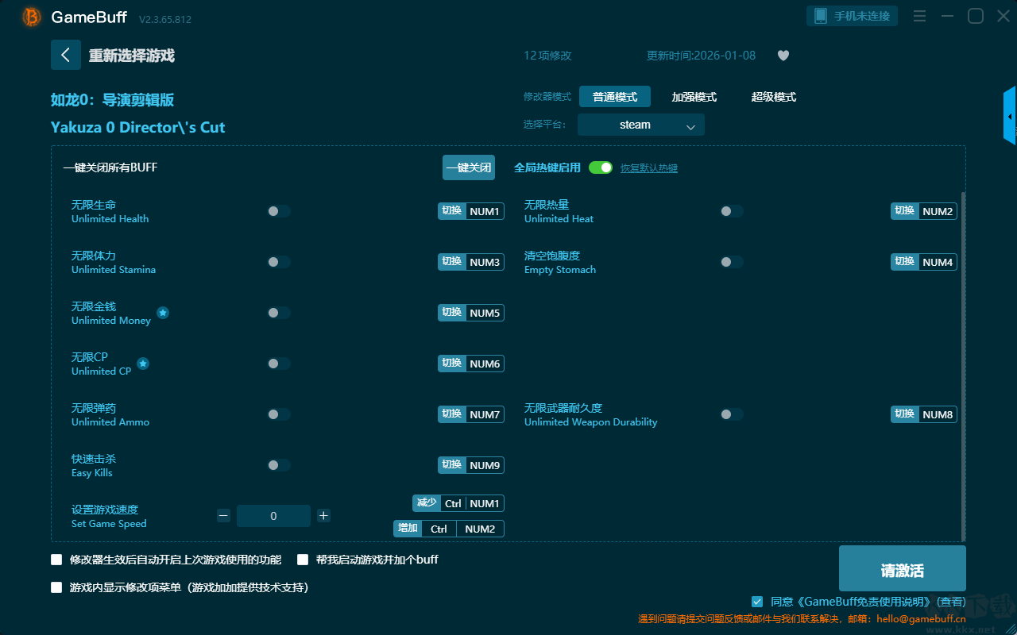Click 切换 button for NUM4 hotkey
The width and height of the screenshot is (1017, 635).
coord(905,262)
